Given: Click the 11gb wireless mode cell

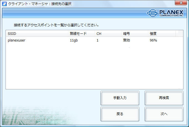Looking at the screenshot, I should point(74,40).
